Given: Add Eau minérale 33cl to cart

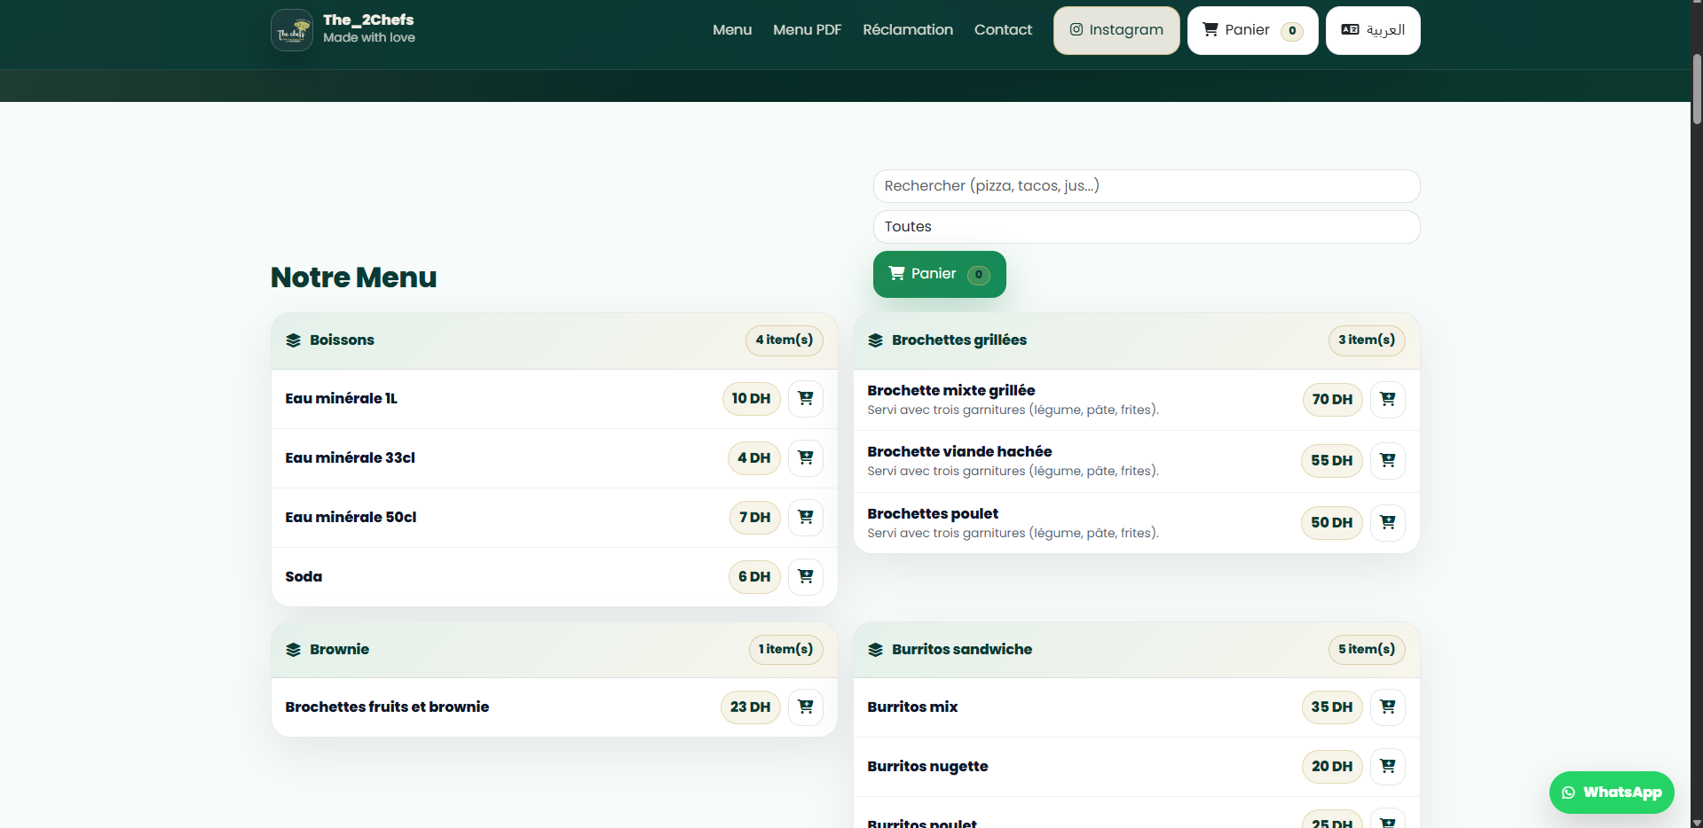Looking at the screenshot, I should coord(805,458).
